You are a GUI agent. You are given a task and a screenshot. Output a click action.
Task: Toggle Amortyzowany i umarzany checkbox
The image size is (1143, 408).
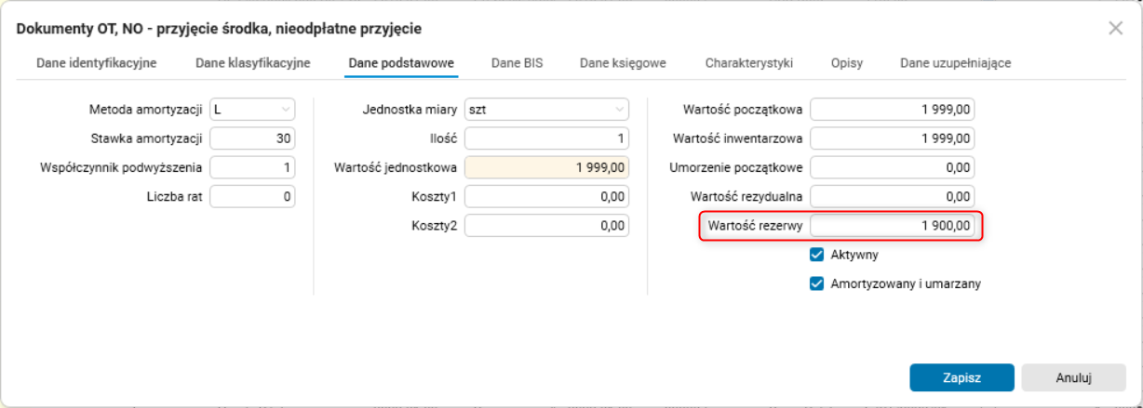tap(817, 284)
